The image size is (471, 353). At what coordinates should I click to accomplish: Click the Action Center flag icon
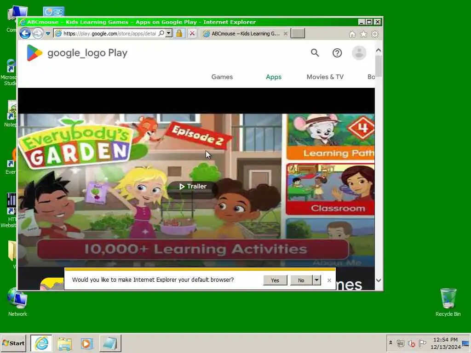(422, 343)
